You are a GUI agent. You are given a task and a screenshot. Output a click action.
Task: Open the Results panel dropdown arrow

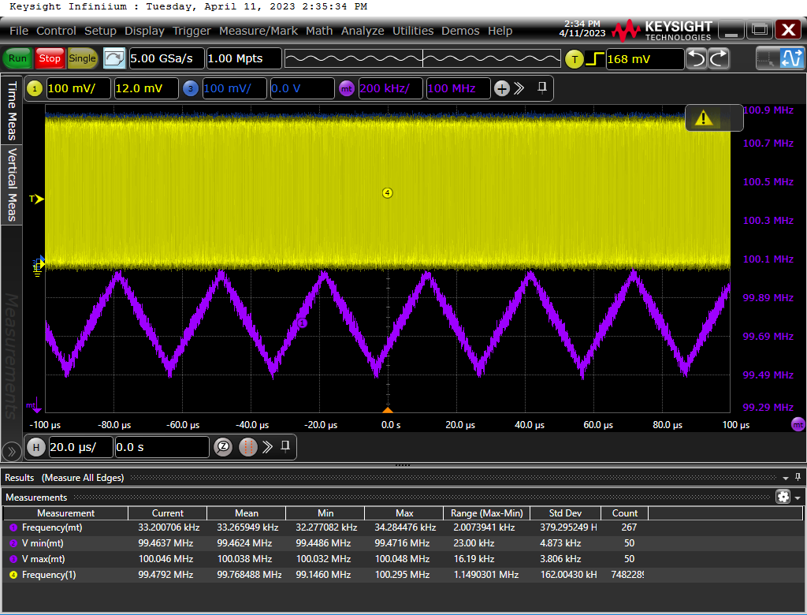786,478
